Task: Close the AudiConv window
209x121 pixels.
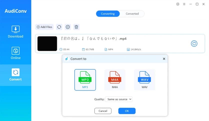Action: [203, 4]
